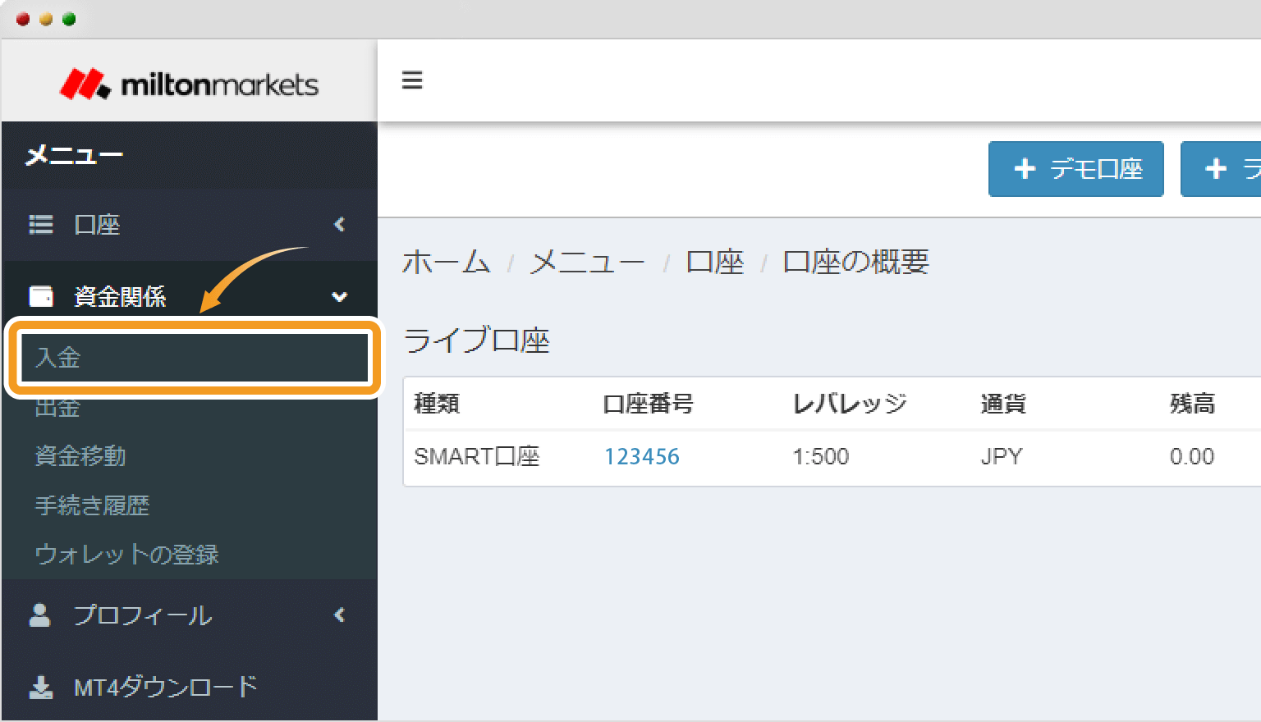
Task: Click the 0.00 balance value
Action: tap(1192, 457)
